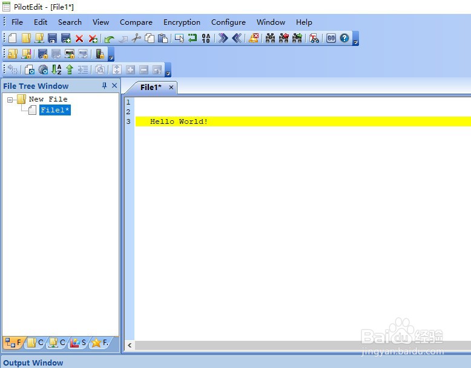
Task: Click the right double chevron indent icon
Action: click(x=223, y=38)
